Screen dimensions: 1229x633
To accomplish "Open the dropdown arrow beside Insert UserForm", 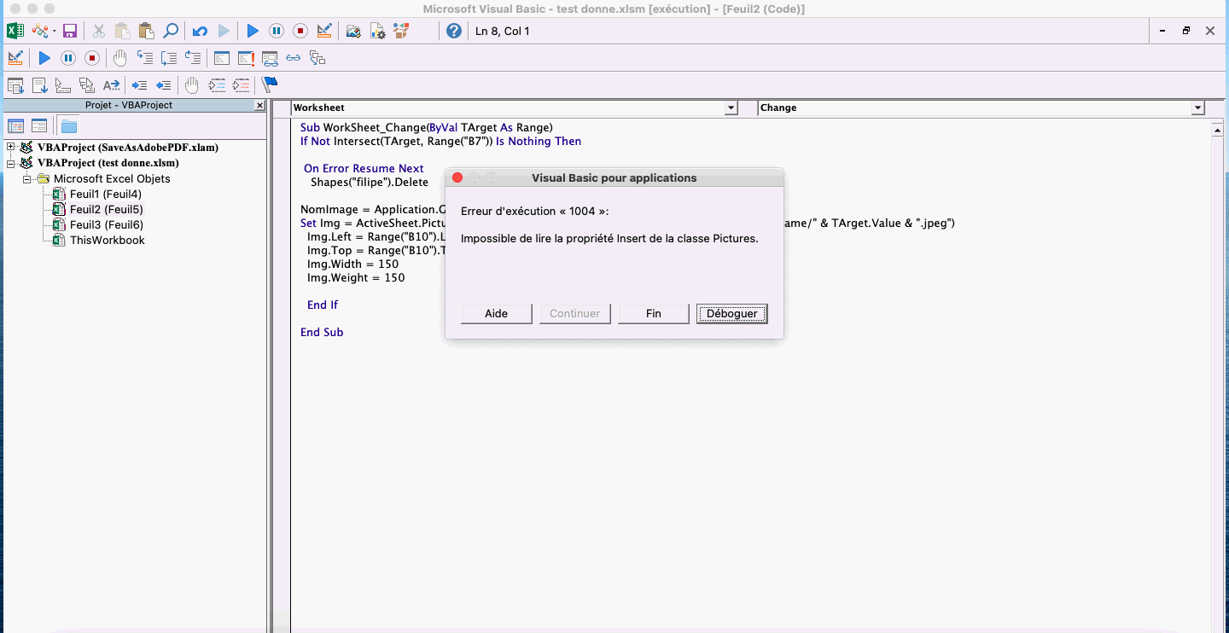I will pyautogui.click(x=54, y=31).
